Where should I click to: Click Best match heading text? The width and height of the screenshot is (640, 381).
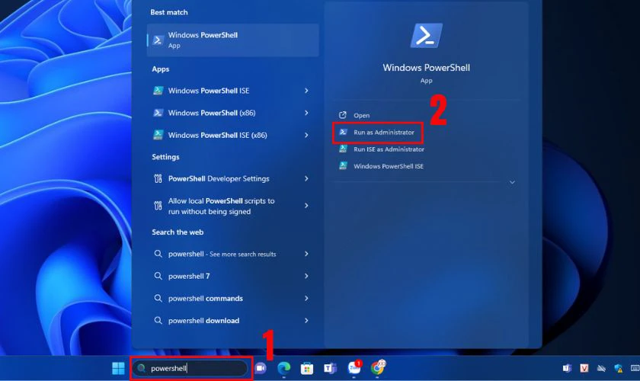[169, 12]
